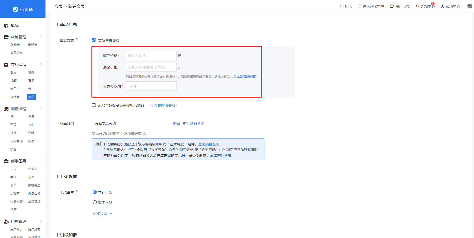
Task: Click 什么是超级会员? link
Action: (x=164, y=105)
